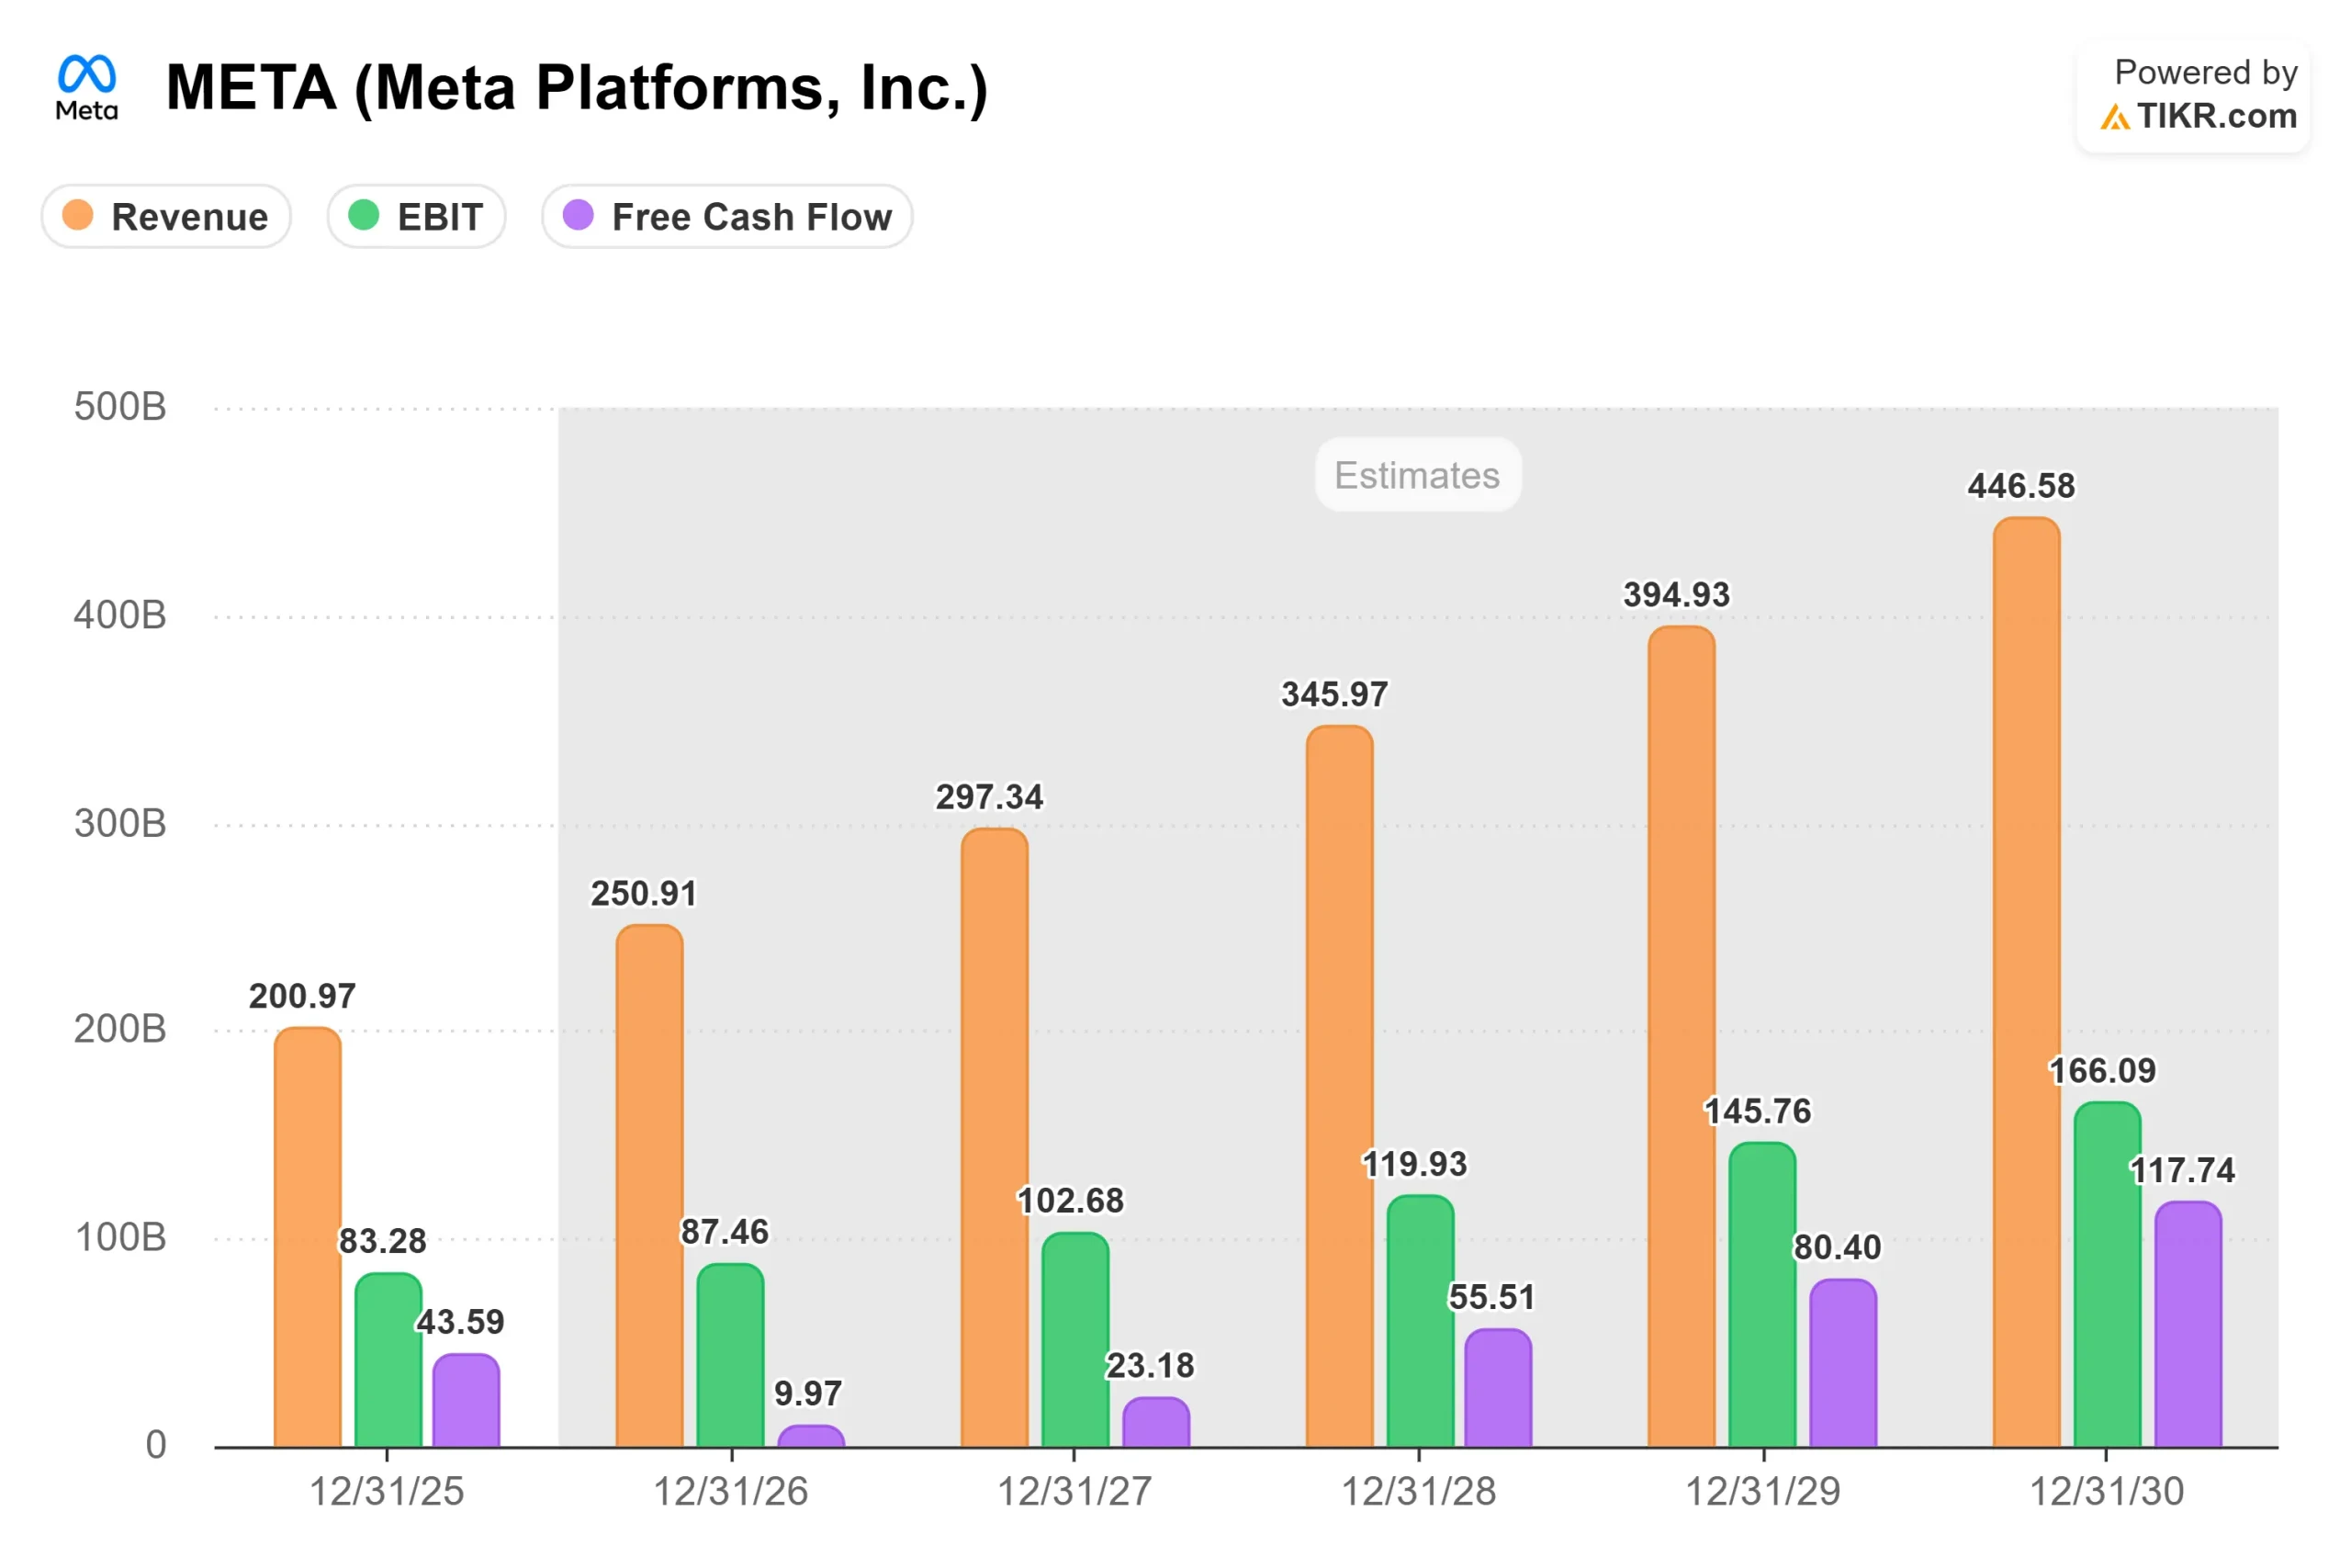Screen dimensions: 2351x1568
Task: Toggle the EBIT legend series
Action: (417, 217)
